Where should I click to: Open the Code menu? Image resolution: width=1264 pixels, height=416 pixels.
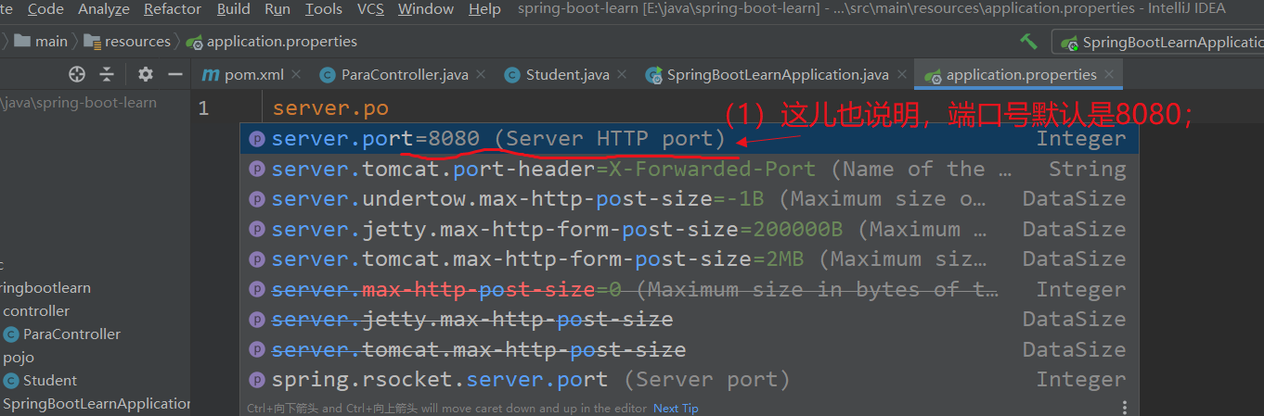[x=45, y=9]
